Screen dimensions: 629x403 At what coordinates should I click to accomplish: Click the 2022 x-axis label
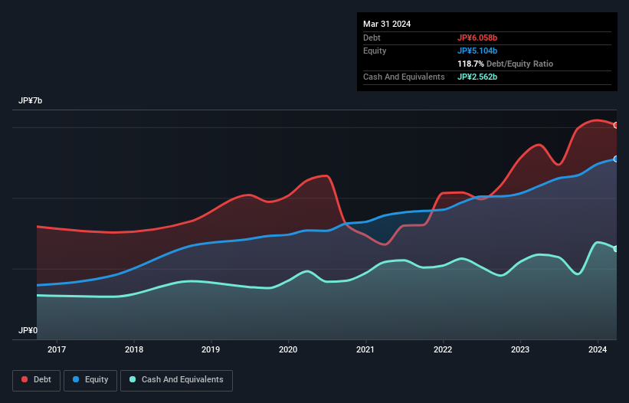[443, 349]
